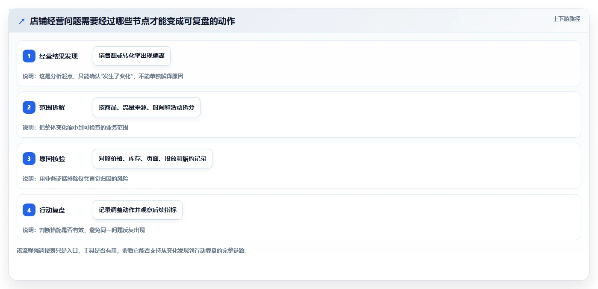Select the 范围拆解 step title
This screenshot has height=289, width=598.
point(52,107)
